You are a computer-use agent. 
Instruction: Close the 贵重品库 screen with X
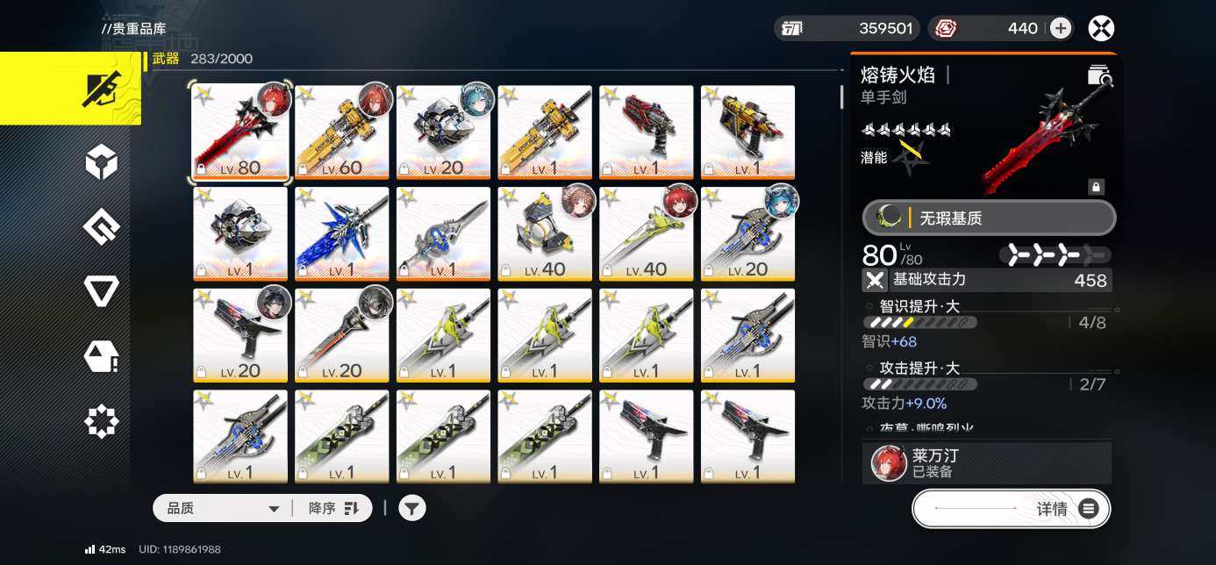coord(1101,28)
